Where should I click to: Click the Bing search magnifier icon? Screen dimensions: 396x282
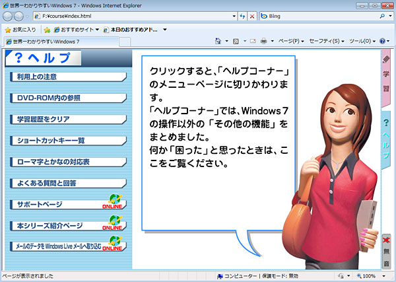pyautogui.click(x=382, y=16)
